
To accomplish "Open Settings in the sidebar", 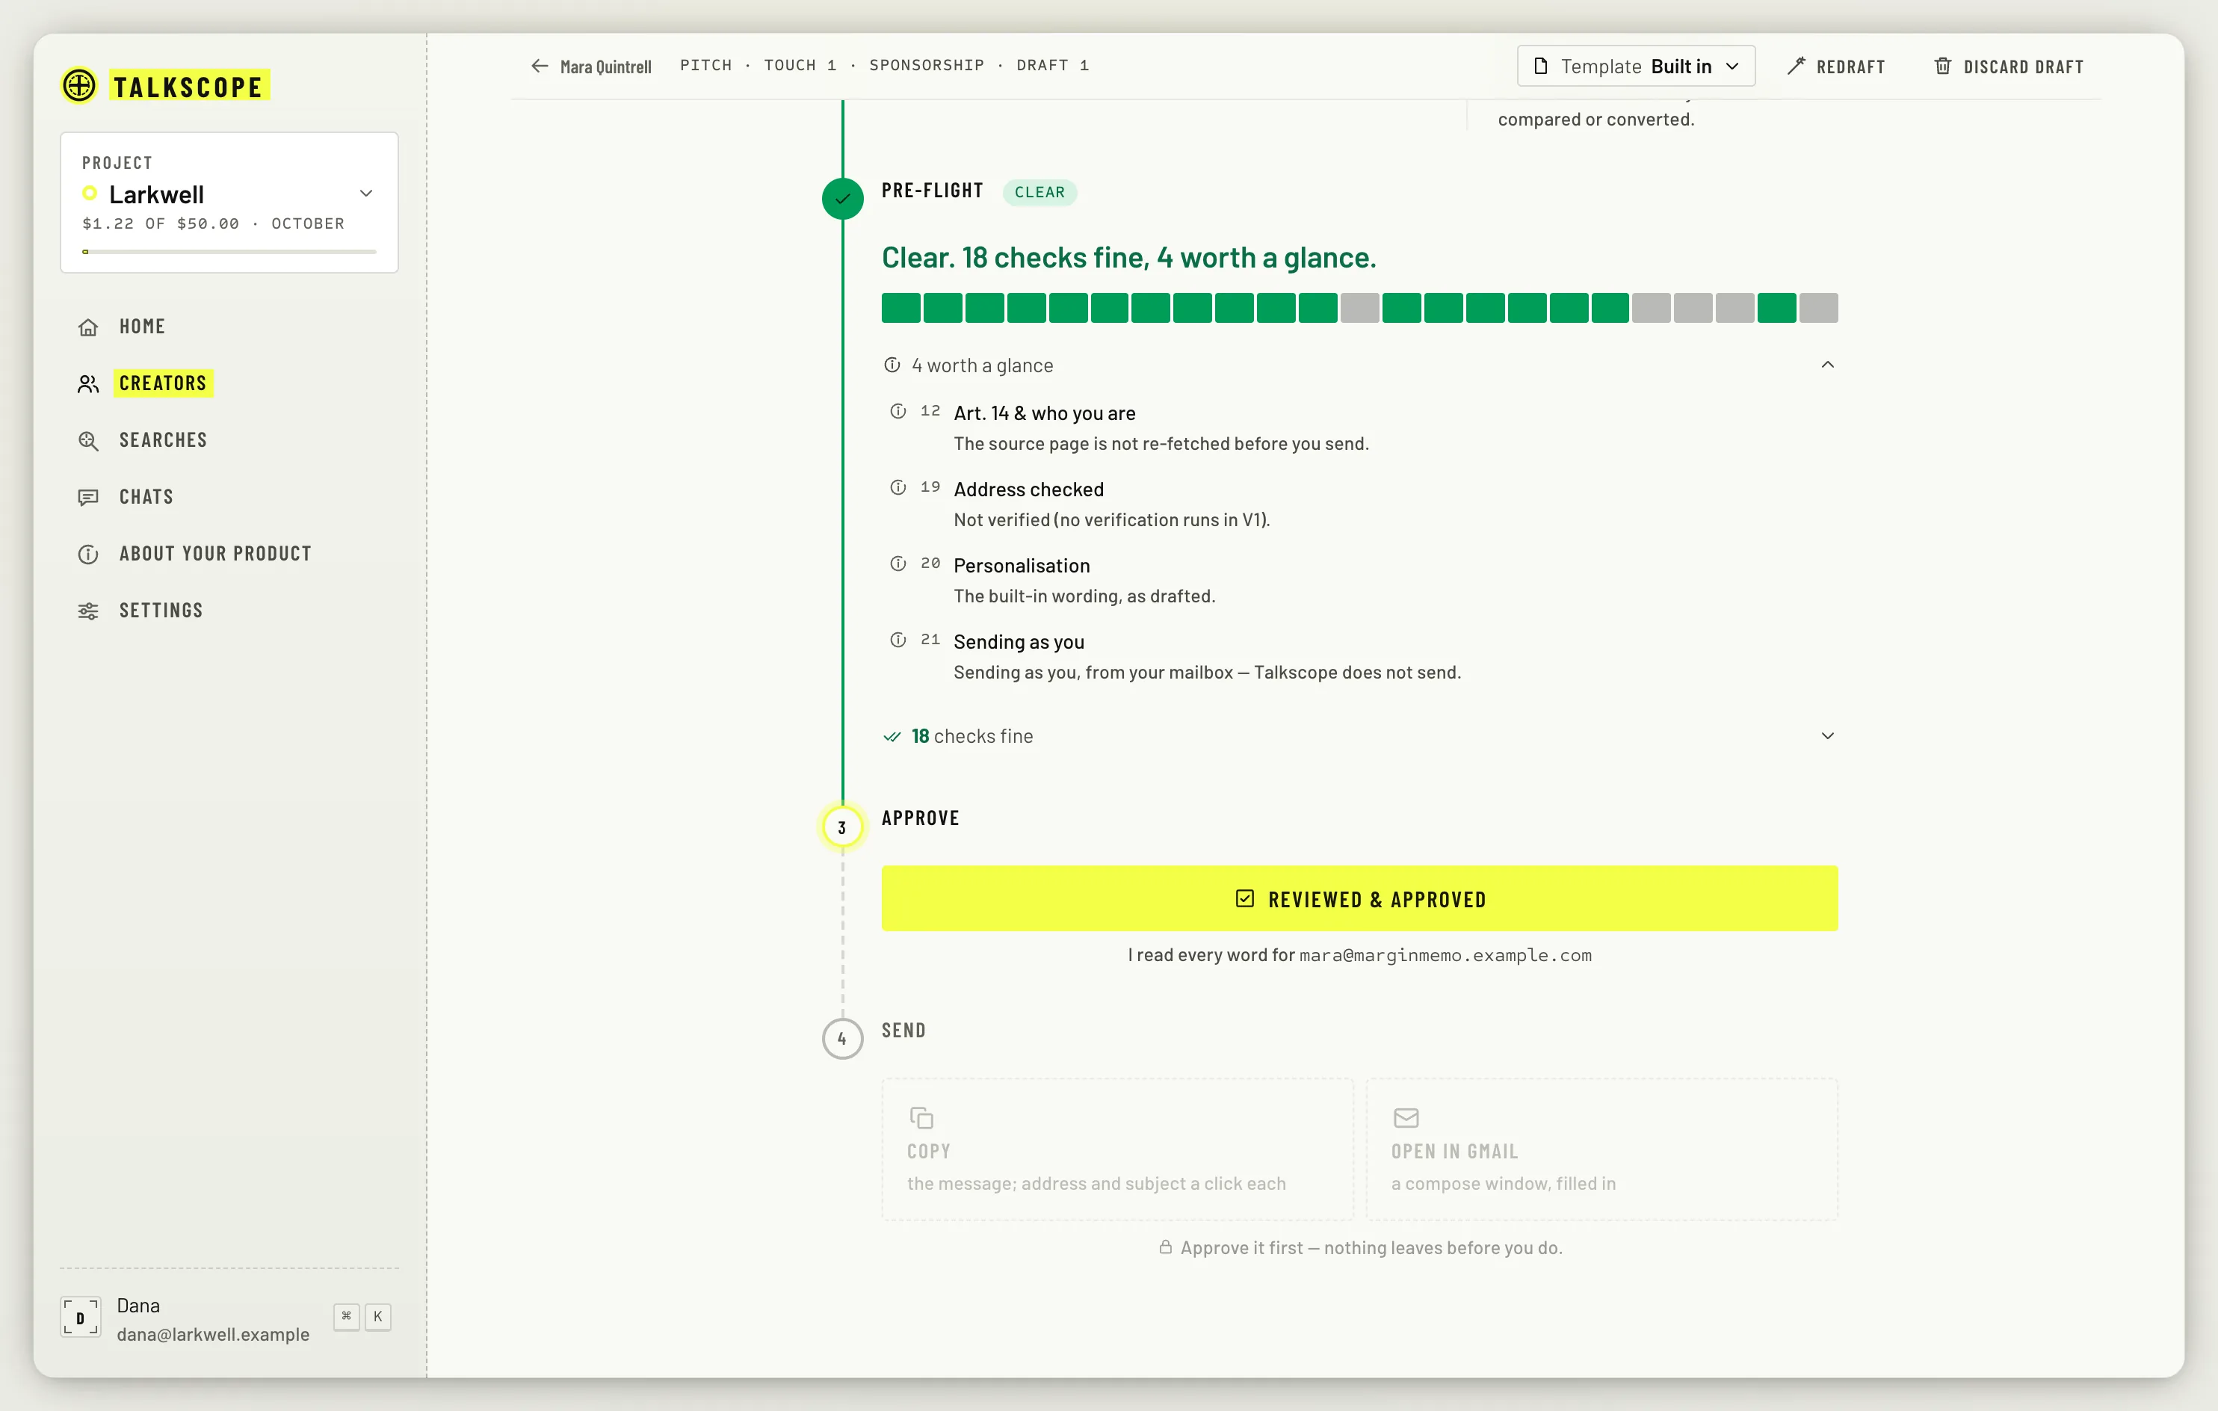I will coord(160,611).
